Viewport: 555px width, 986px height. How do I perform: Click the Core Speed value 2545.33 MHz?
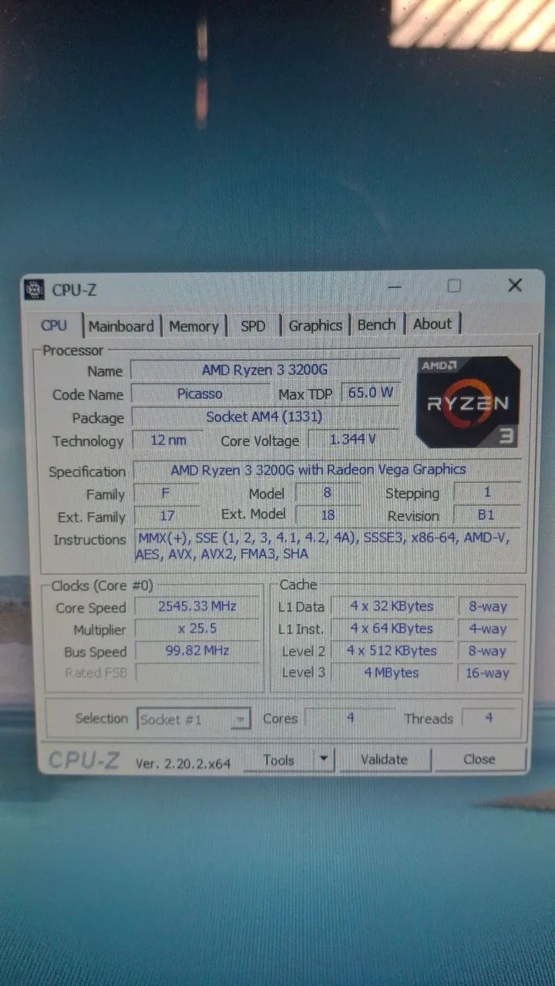pyautogui.click(x=197, y=606)
